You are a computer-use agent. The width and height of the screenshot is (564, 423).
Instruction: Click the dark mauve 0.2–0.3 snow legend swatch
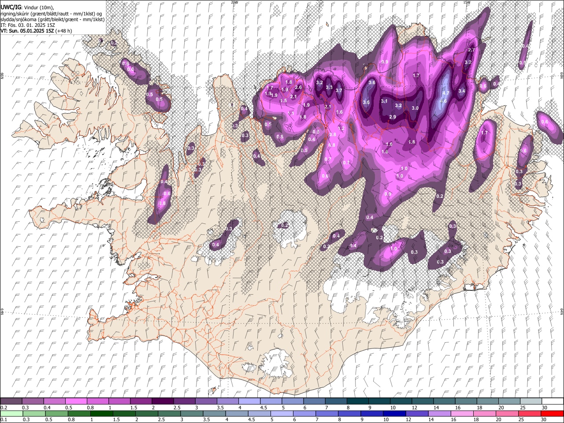coord(11,401)
